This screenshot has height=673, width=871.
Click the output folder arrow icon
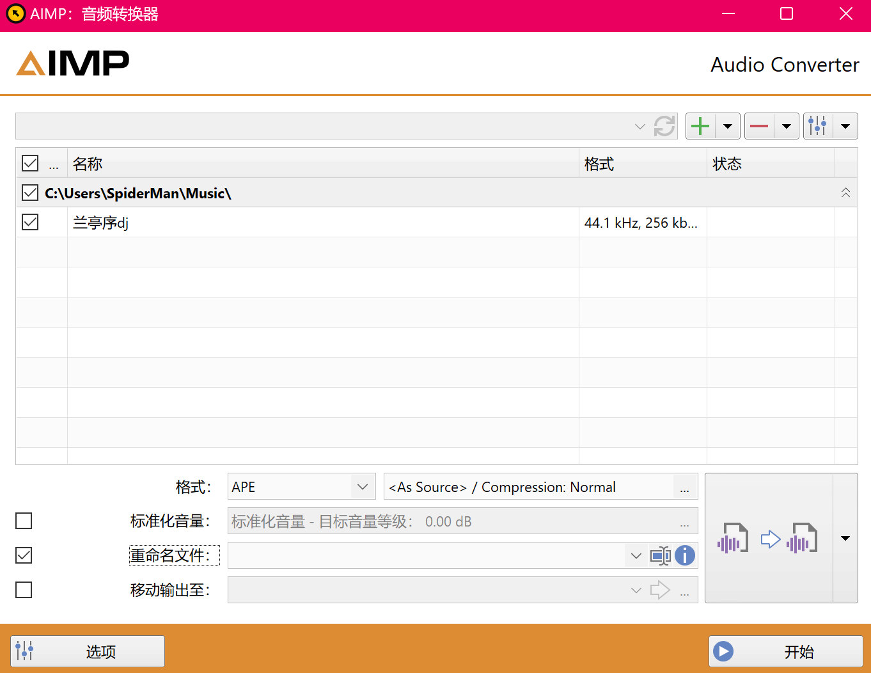coord(660,590)
